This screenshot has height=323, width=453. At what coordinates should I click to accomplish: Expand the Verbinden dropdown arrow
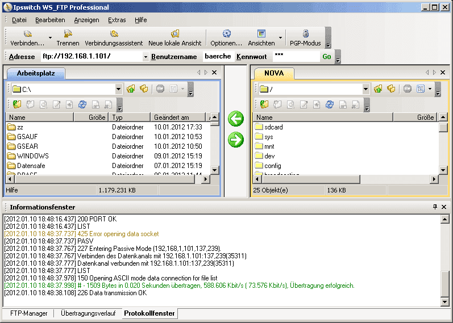point(50,37)
